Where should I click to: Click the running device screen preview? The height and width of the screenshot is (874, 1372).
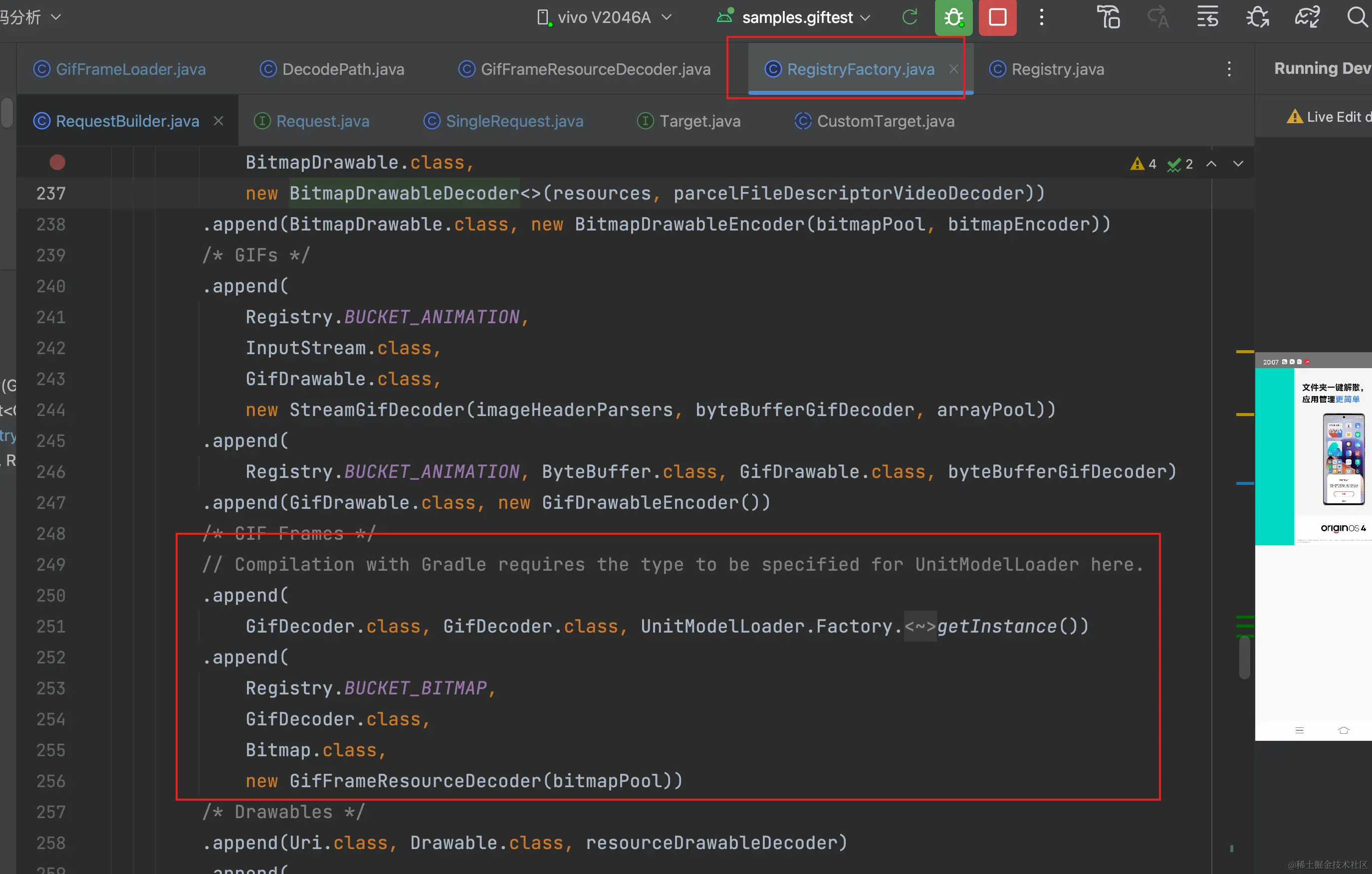[1313, 547]
